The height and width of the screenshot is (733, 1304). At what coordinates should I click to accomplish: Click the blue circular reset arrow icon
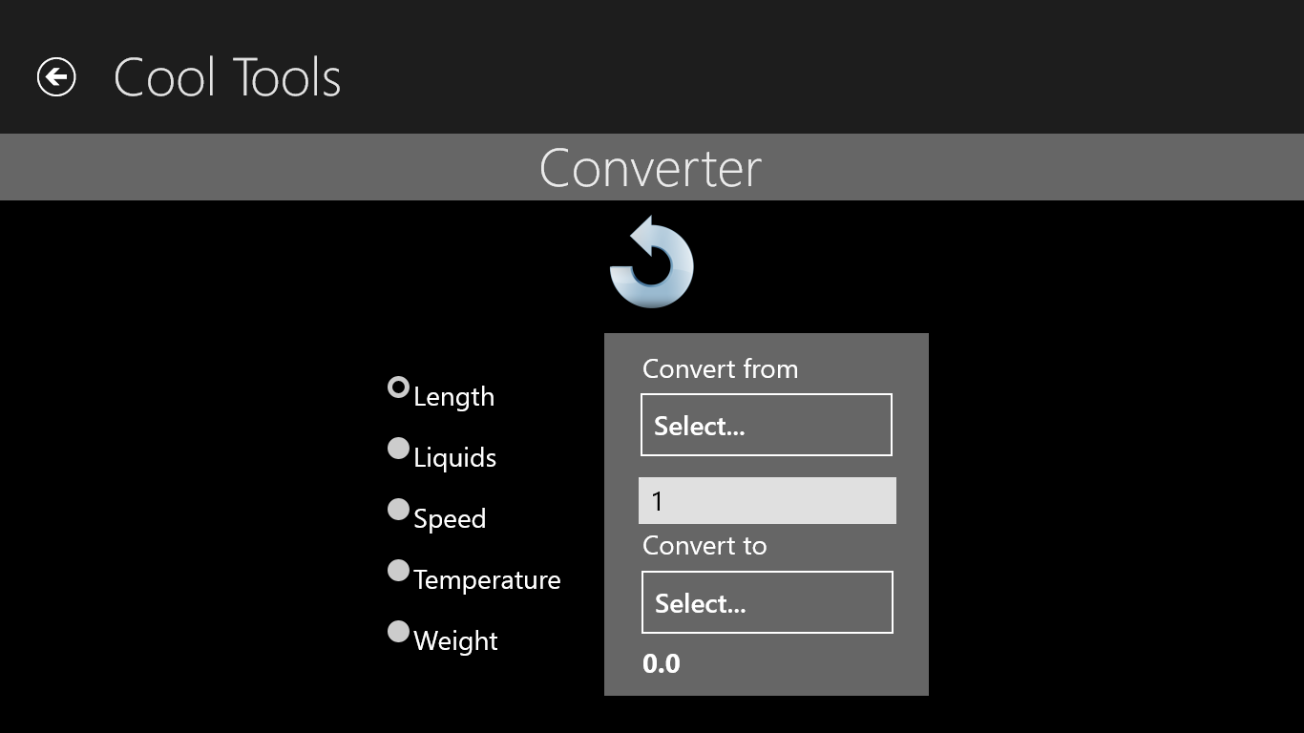652,263
